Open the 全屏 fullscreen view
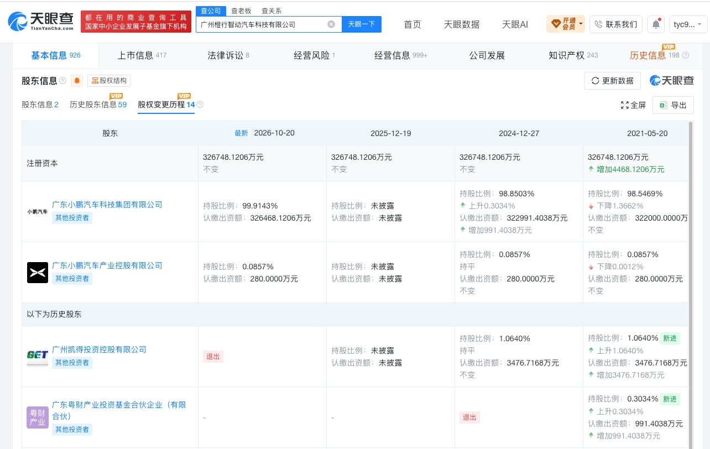Screen dimensions: 710x449 pyautogui.click(x=633, y=105)
